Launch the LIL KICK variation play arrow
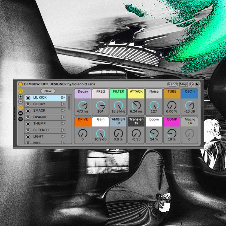Image resolution: width=226 pixels, height=226 pixels. (63, 97)
